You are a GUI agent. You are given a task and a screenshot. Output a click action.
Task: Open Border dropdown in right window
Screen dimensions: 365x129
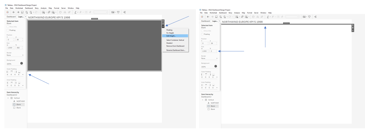coord(209,58)
